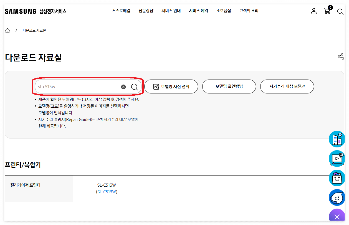The height and width of the screenshot is (225, 349).
Task: Click the 모델명 확인방법 button
Action: 229,86
